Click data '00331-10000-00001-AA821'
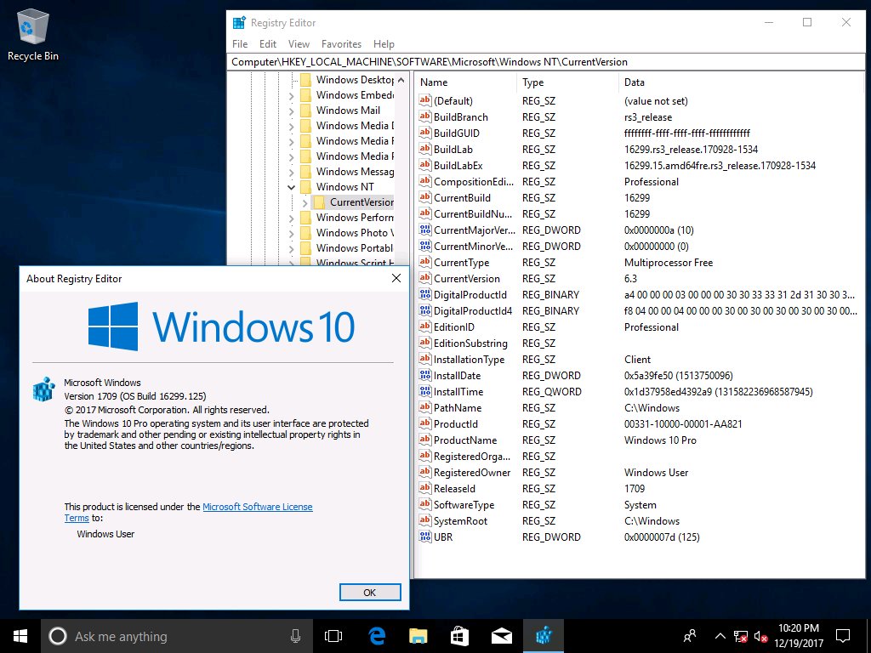 (x=683, y=423)
